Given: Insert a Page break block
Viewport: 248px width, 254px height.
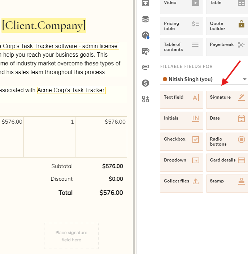Looking at the screenshot, I should tap(227, 47).
